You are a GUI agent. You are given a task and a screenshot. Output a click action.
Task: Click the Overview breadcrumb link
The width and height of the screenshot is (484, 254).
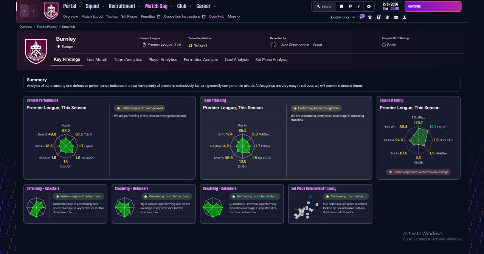(26, 27)
